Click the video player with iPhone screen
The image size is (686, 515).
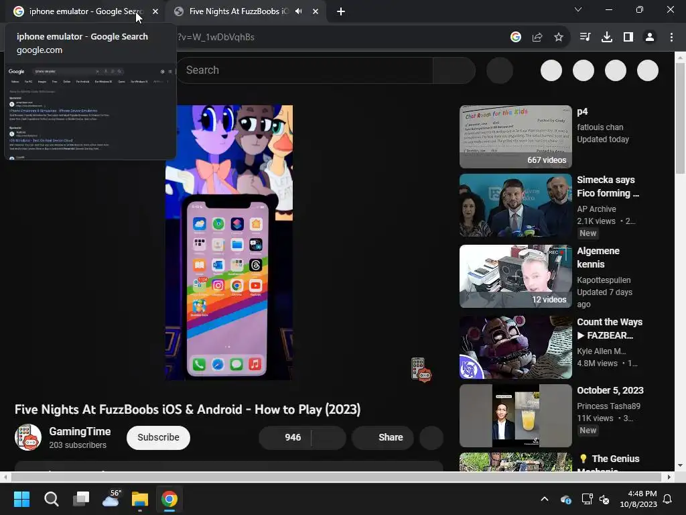coord(229,242)
